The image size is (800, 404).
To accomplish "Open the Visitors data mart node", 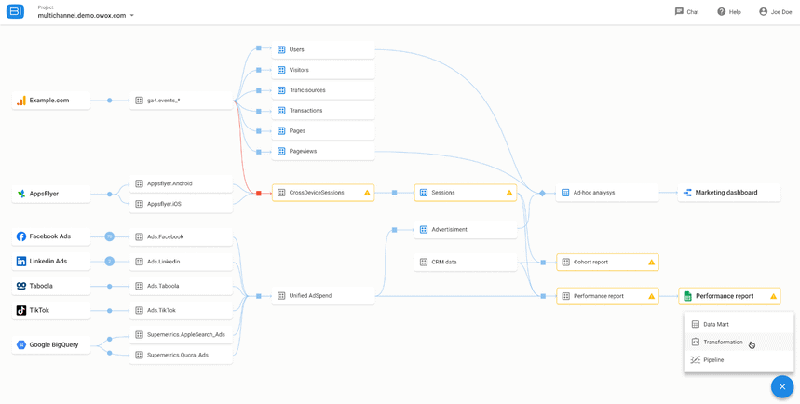I will pyautogui.click(x=323, y=70).
